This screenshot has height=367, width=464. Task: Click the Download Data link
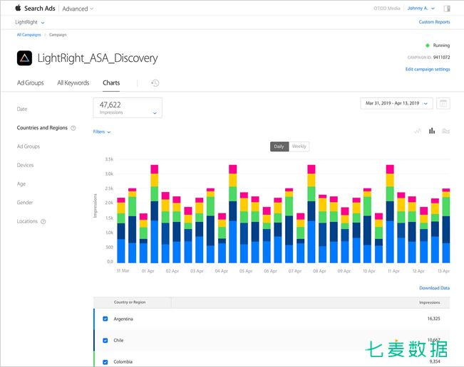tap(434, 288)
